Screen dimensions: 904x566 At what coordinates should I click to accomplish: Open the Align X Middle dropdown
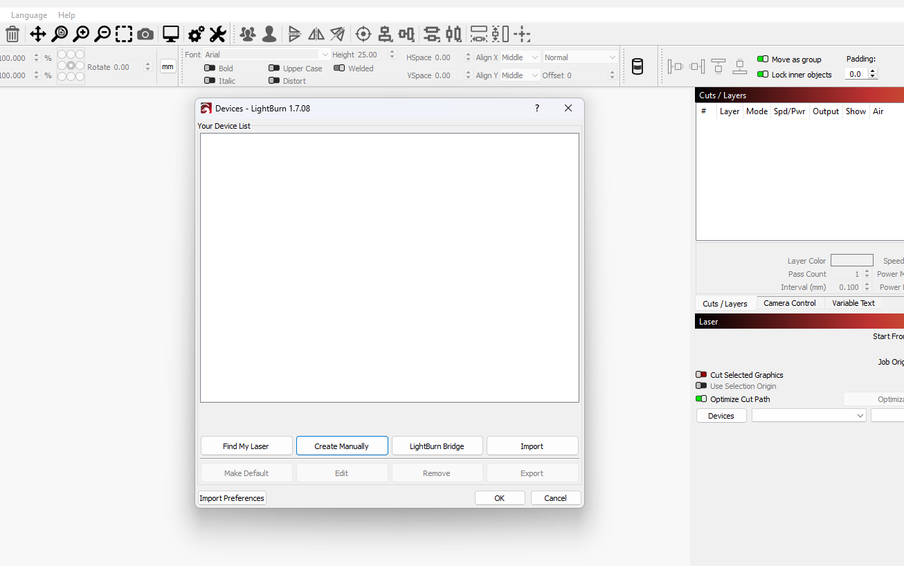coord(520,57)
